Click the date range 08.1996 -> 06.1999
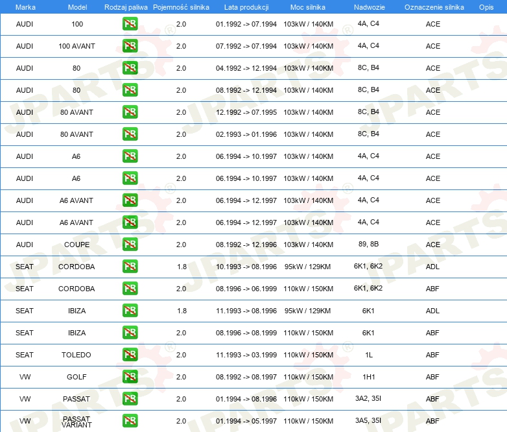507x432 pixels. click(x=246, y=289)
